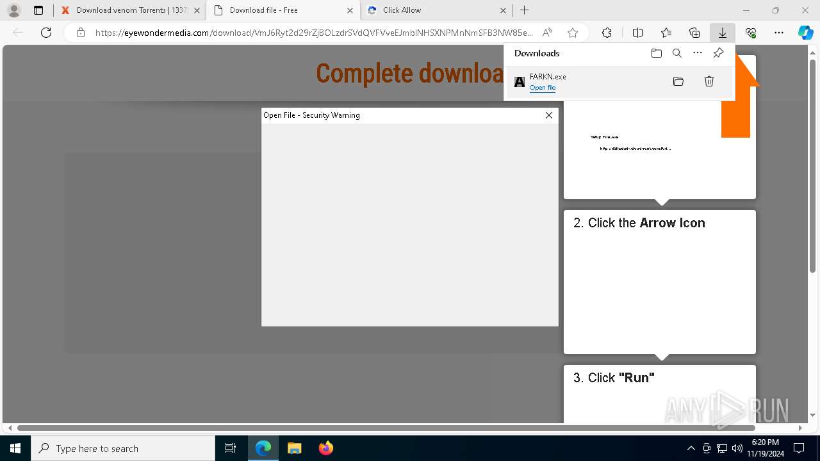Toggle the Downloads toolbar button
The image size is (820, 461).
(722, 33)
